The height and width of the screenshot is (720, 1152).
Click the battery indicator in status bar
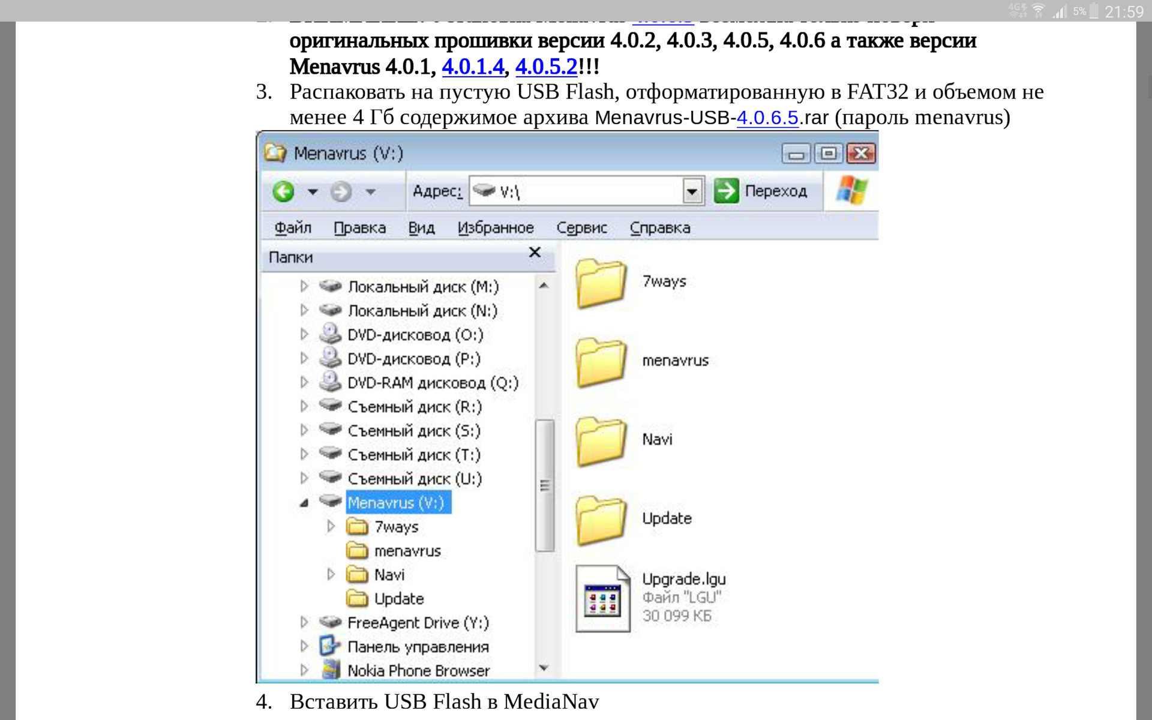pyautogui.click(x=1094, y=11)
